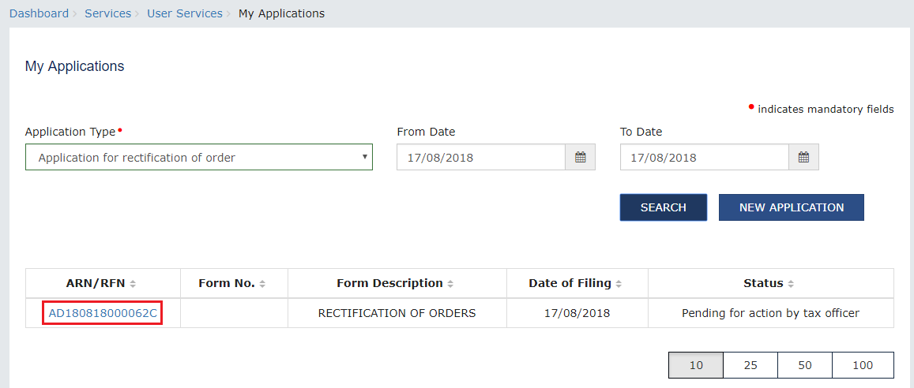Show 50 results per page
This screenshot has width=914, height=388.
(805, 365)
